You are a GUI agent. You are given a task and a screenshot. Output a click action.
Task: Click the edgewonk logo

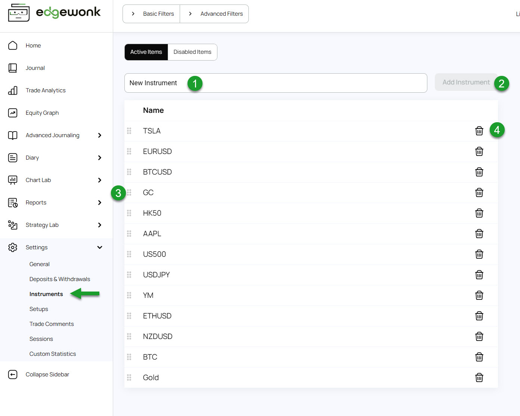pos(55,13)
